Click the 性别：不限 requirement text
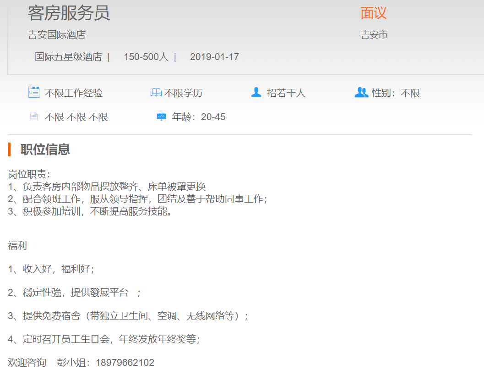The width and height of the screenshot is (484, 375). (x=396, y=93)
